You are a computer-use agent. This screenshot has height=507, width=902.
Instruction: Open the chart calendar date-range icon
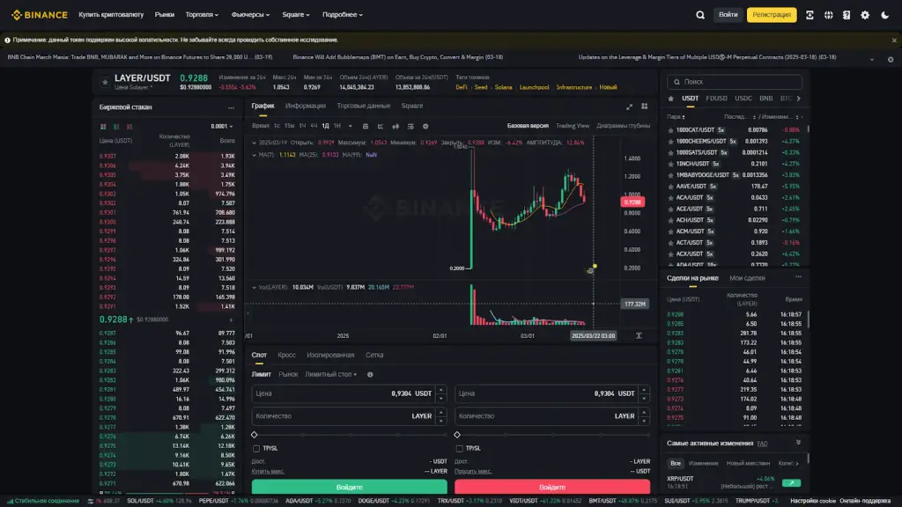point(365,127)
